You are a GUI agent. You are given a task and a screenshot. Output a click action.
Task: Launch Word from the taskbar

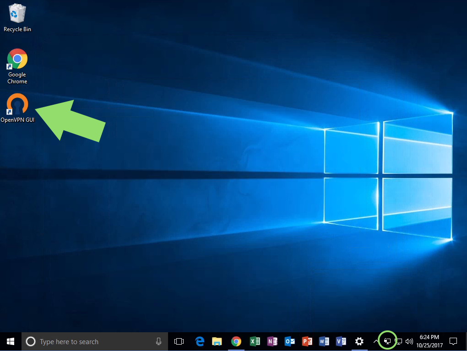[x=324, y=341]
